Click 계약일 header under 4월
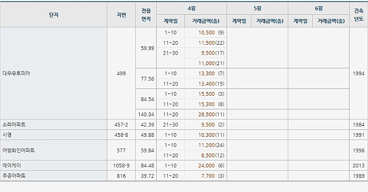 (171, 21)
